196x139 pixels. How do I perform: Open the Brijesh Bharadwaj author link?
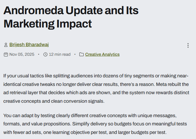[29, 45]
